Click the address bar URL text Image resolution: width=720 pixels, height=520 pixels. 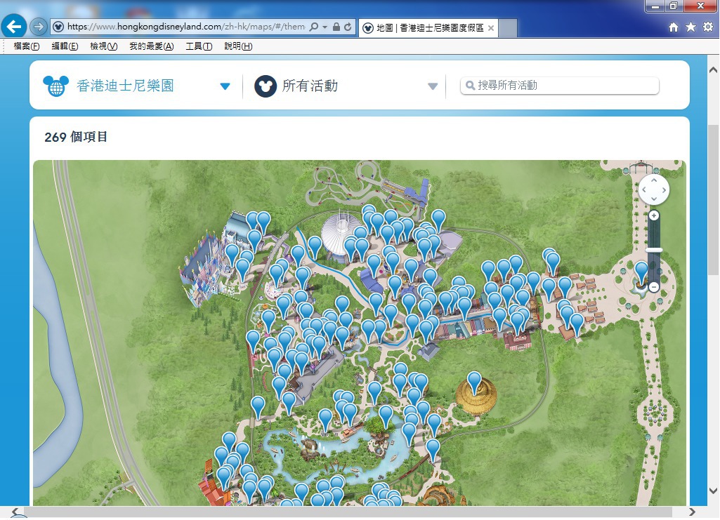[x=186, y=27]
